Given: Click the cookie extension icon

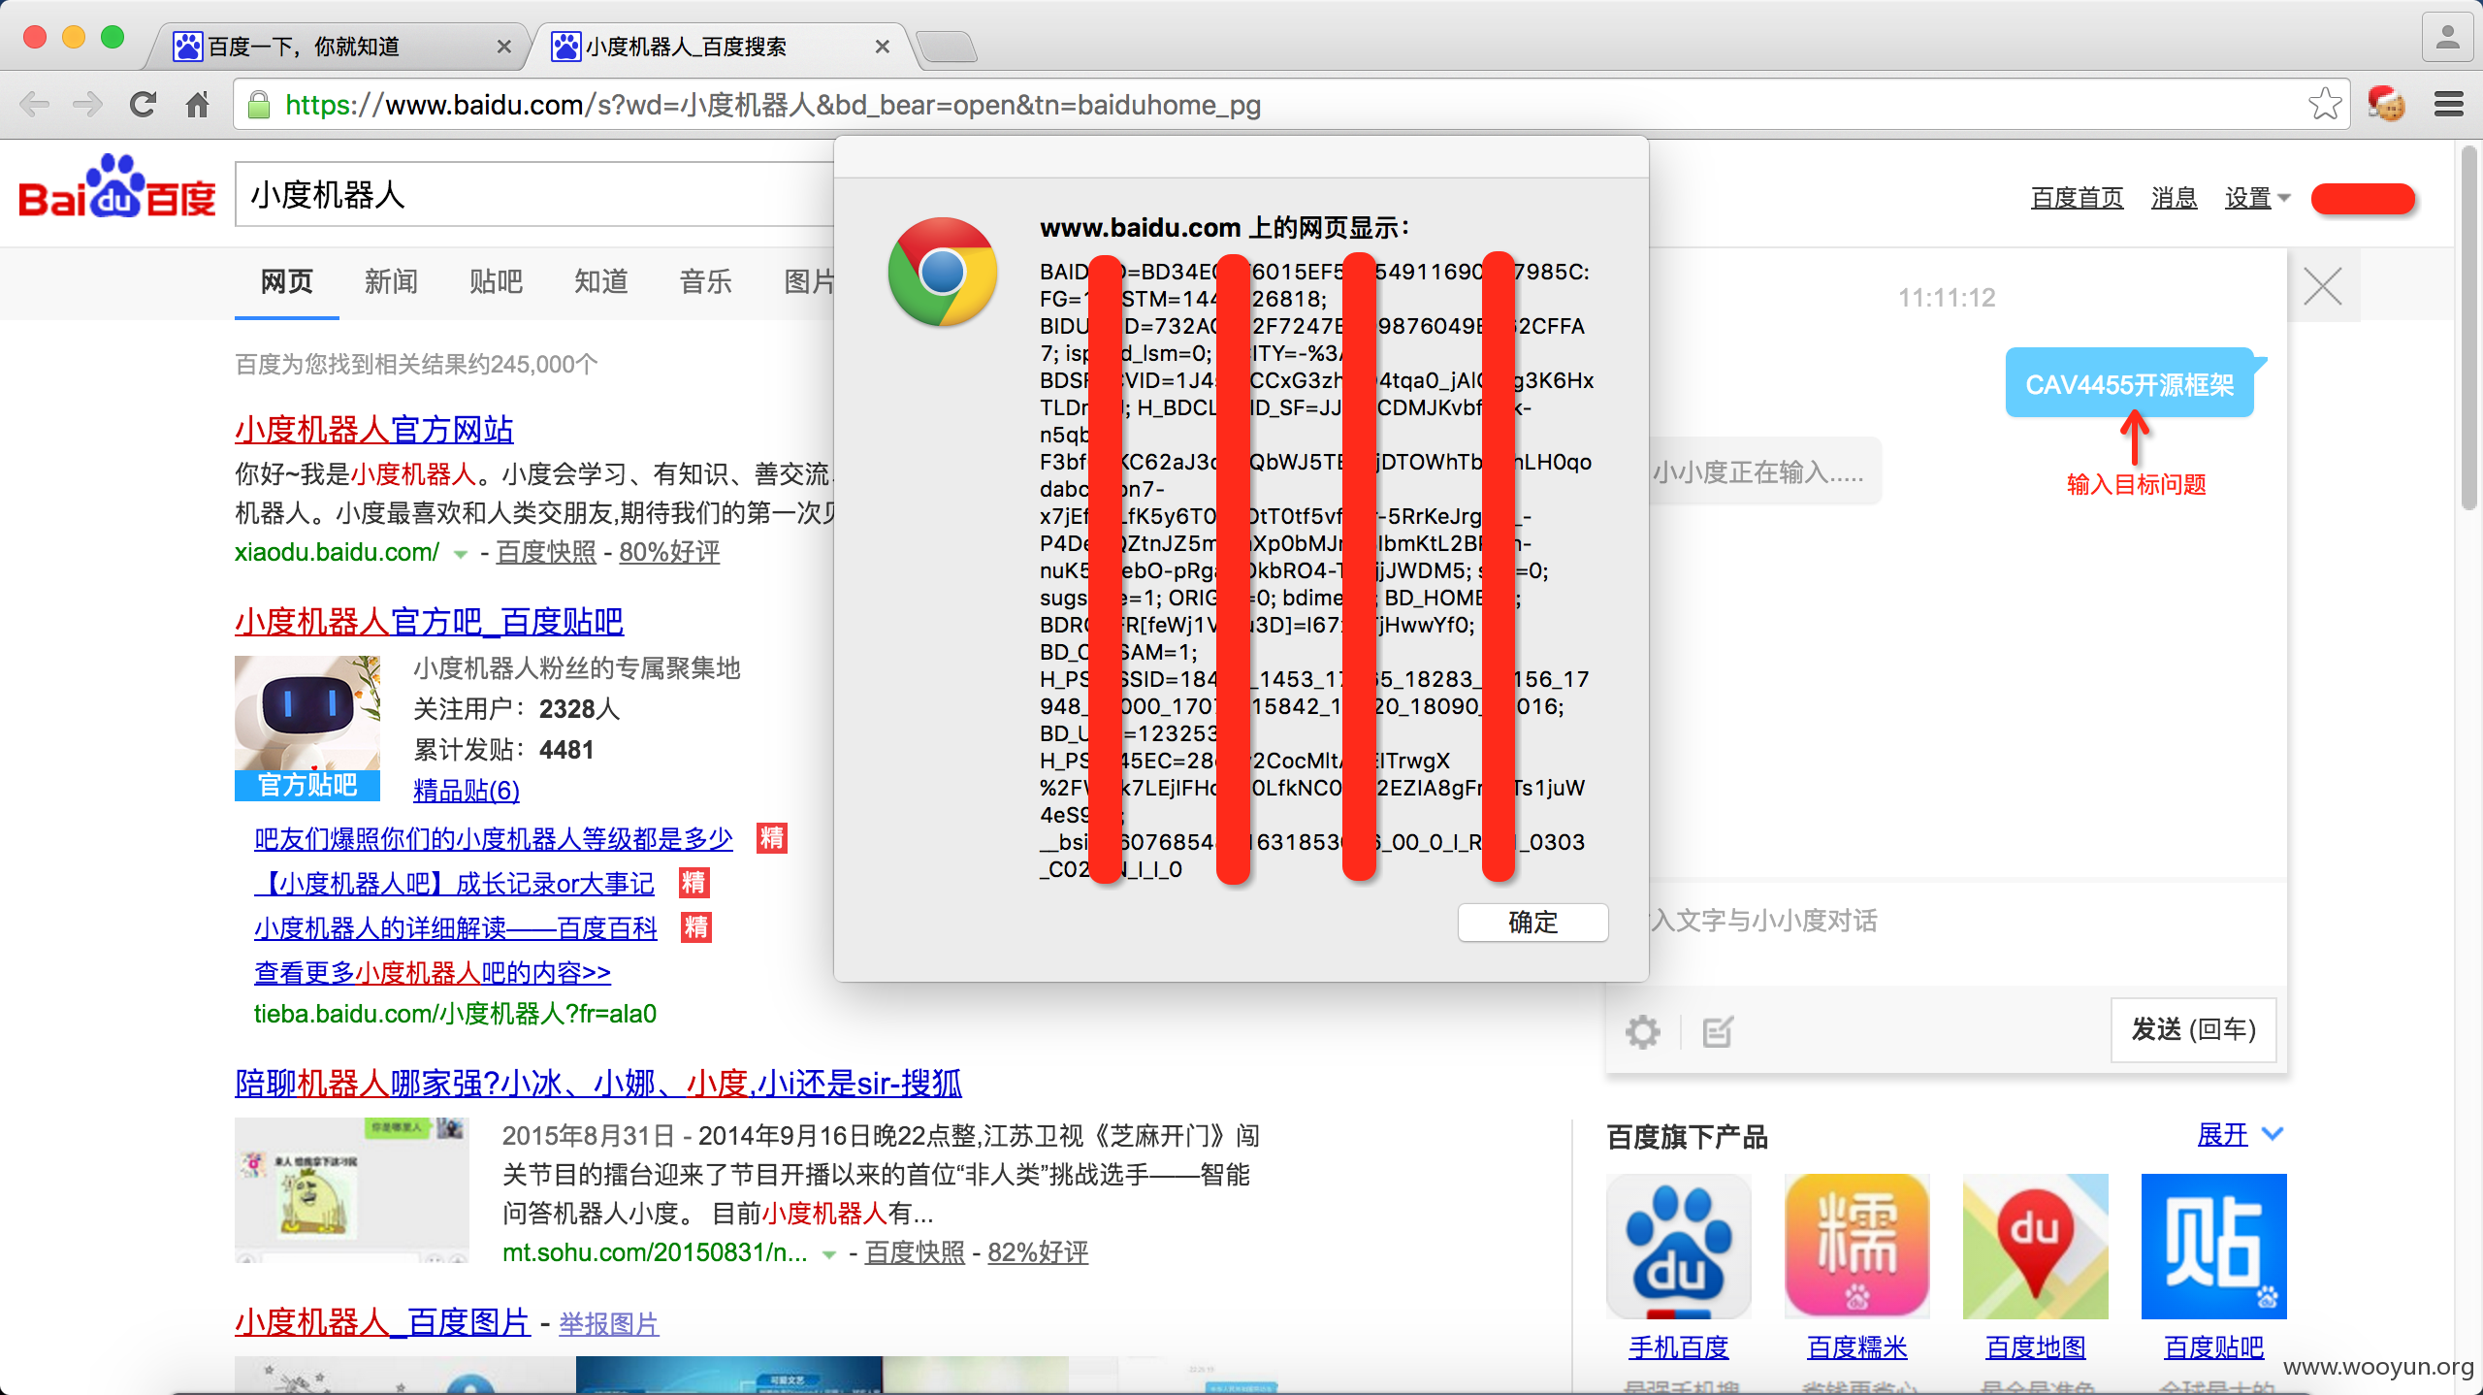Looking at the screenshot, I should coord(2386,104).
